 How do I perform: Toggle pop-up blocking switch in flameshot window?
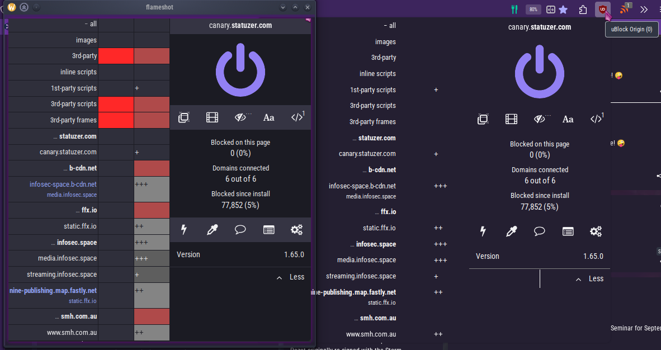coord(184,117)
